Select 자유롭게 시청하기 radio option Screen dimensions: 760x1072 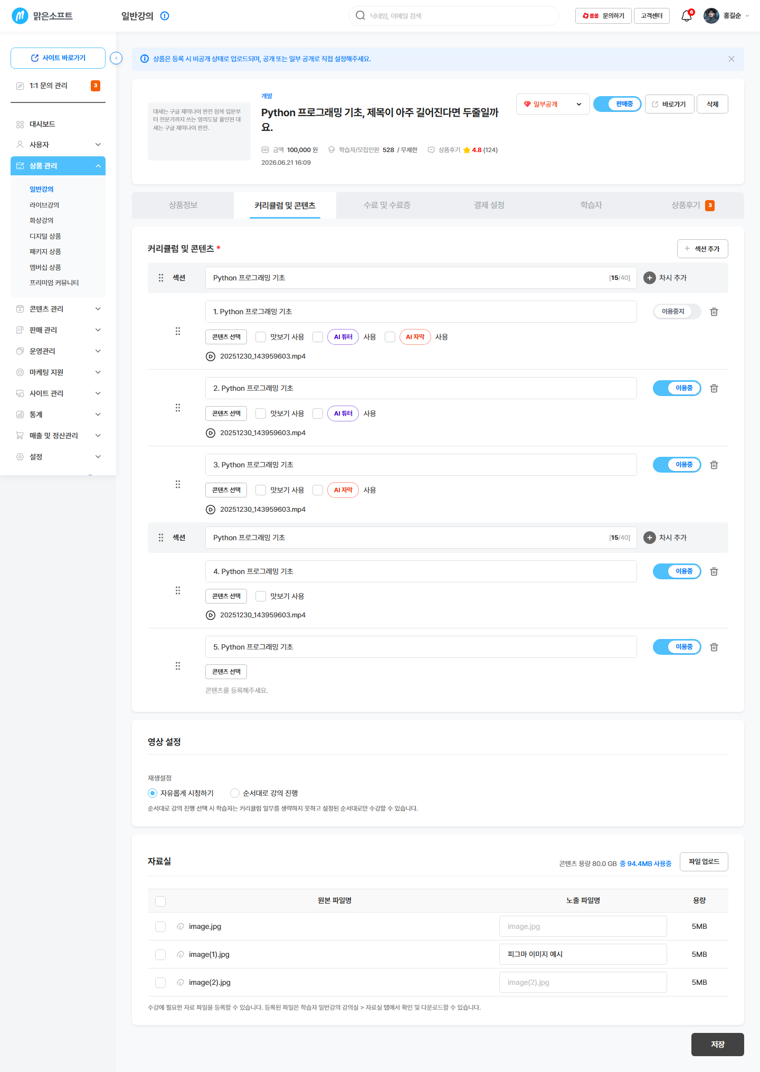tap(153, 793)
